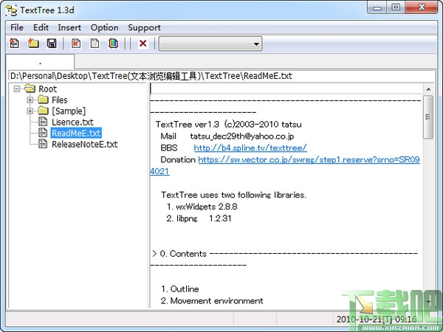Viewport: 443px width, 332px height.
Task: Select ReadMeE.txt in the tree
Action: [76, 133]
